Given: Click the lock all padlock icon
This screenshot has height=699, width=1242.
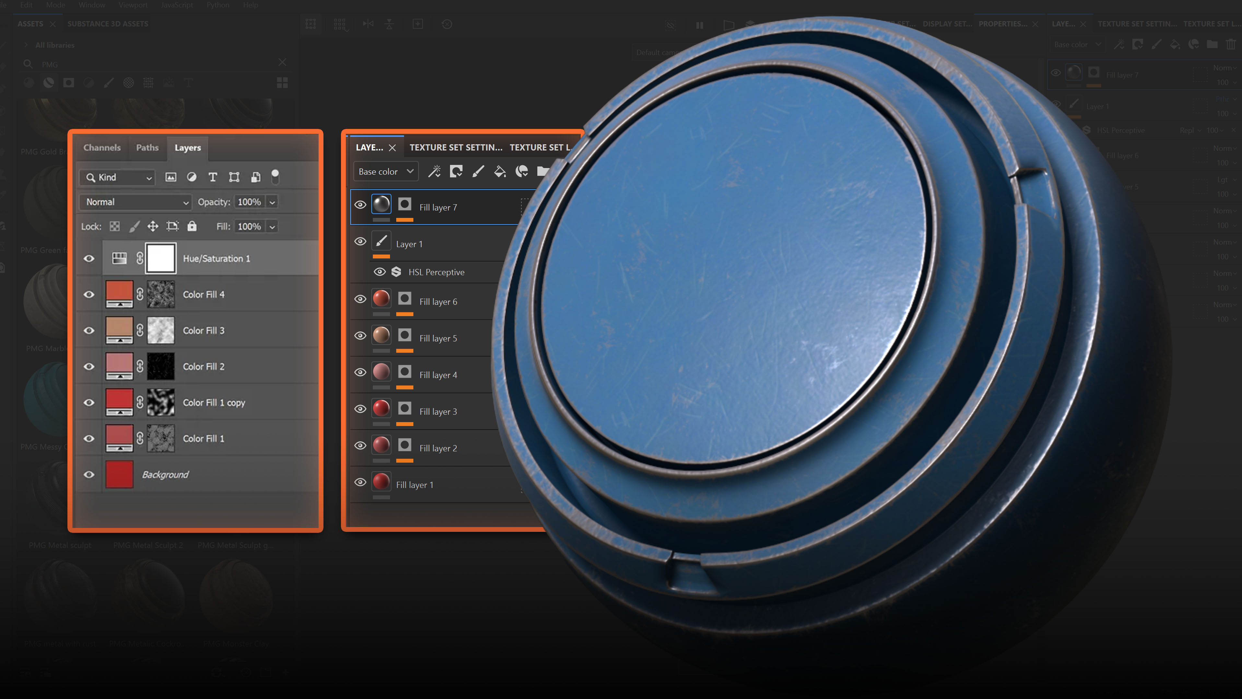Looking at the screenshot, I should pyautogui.click(x=192, y=226).
